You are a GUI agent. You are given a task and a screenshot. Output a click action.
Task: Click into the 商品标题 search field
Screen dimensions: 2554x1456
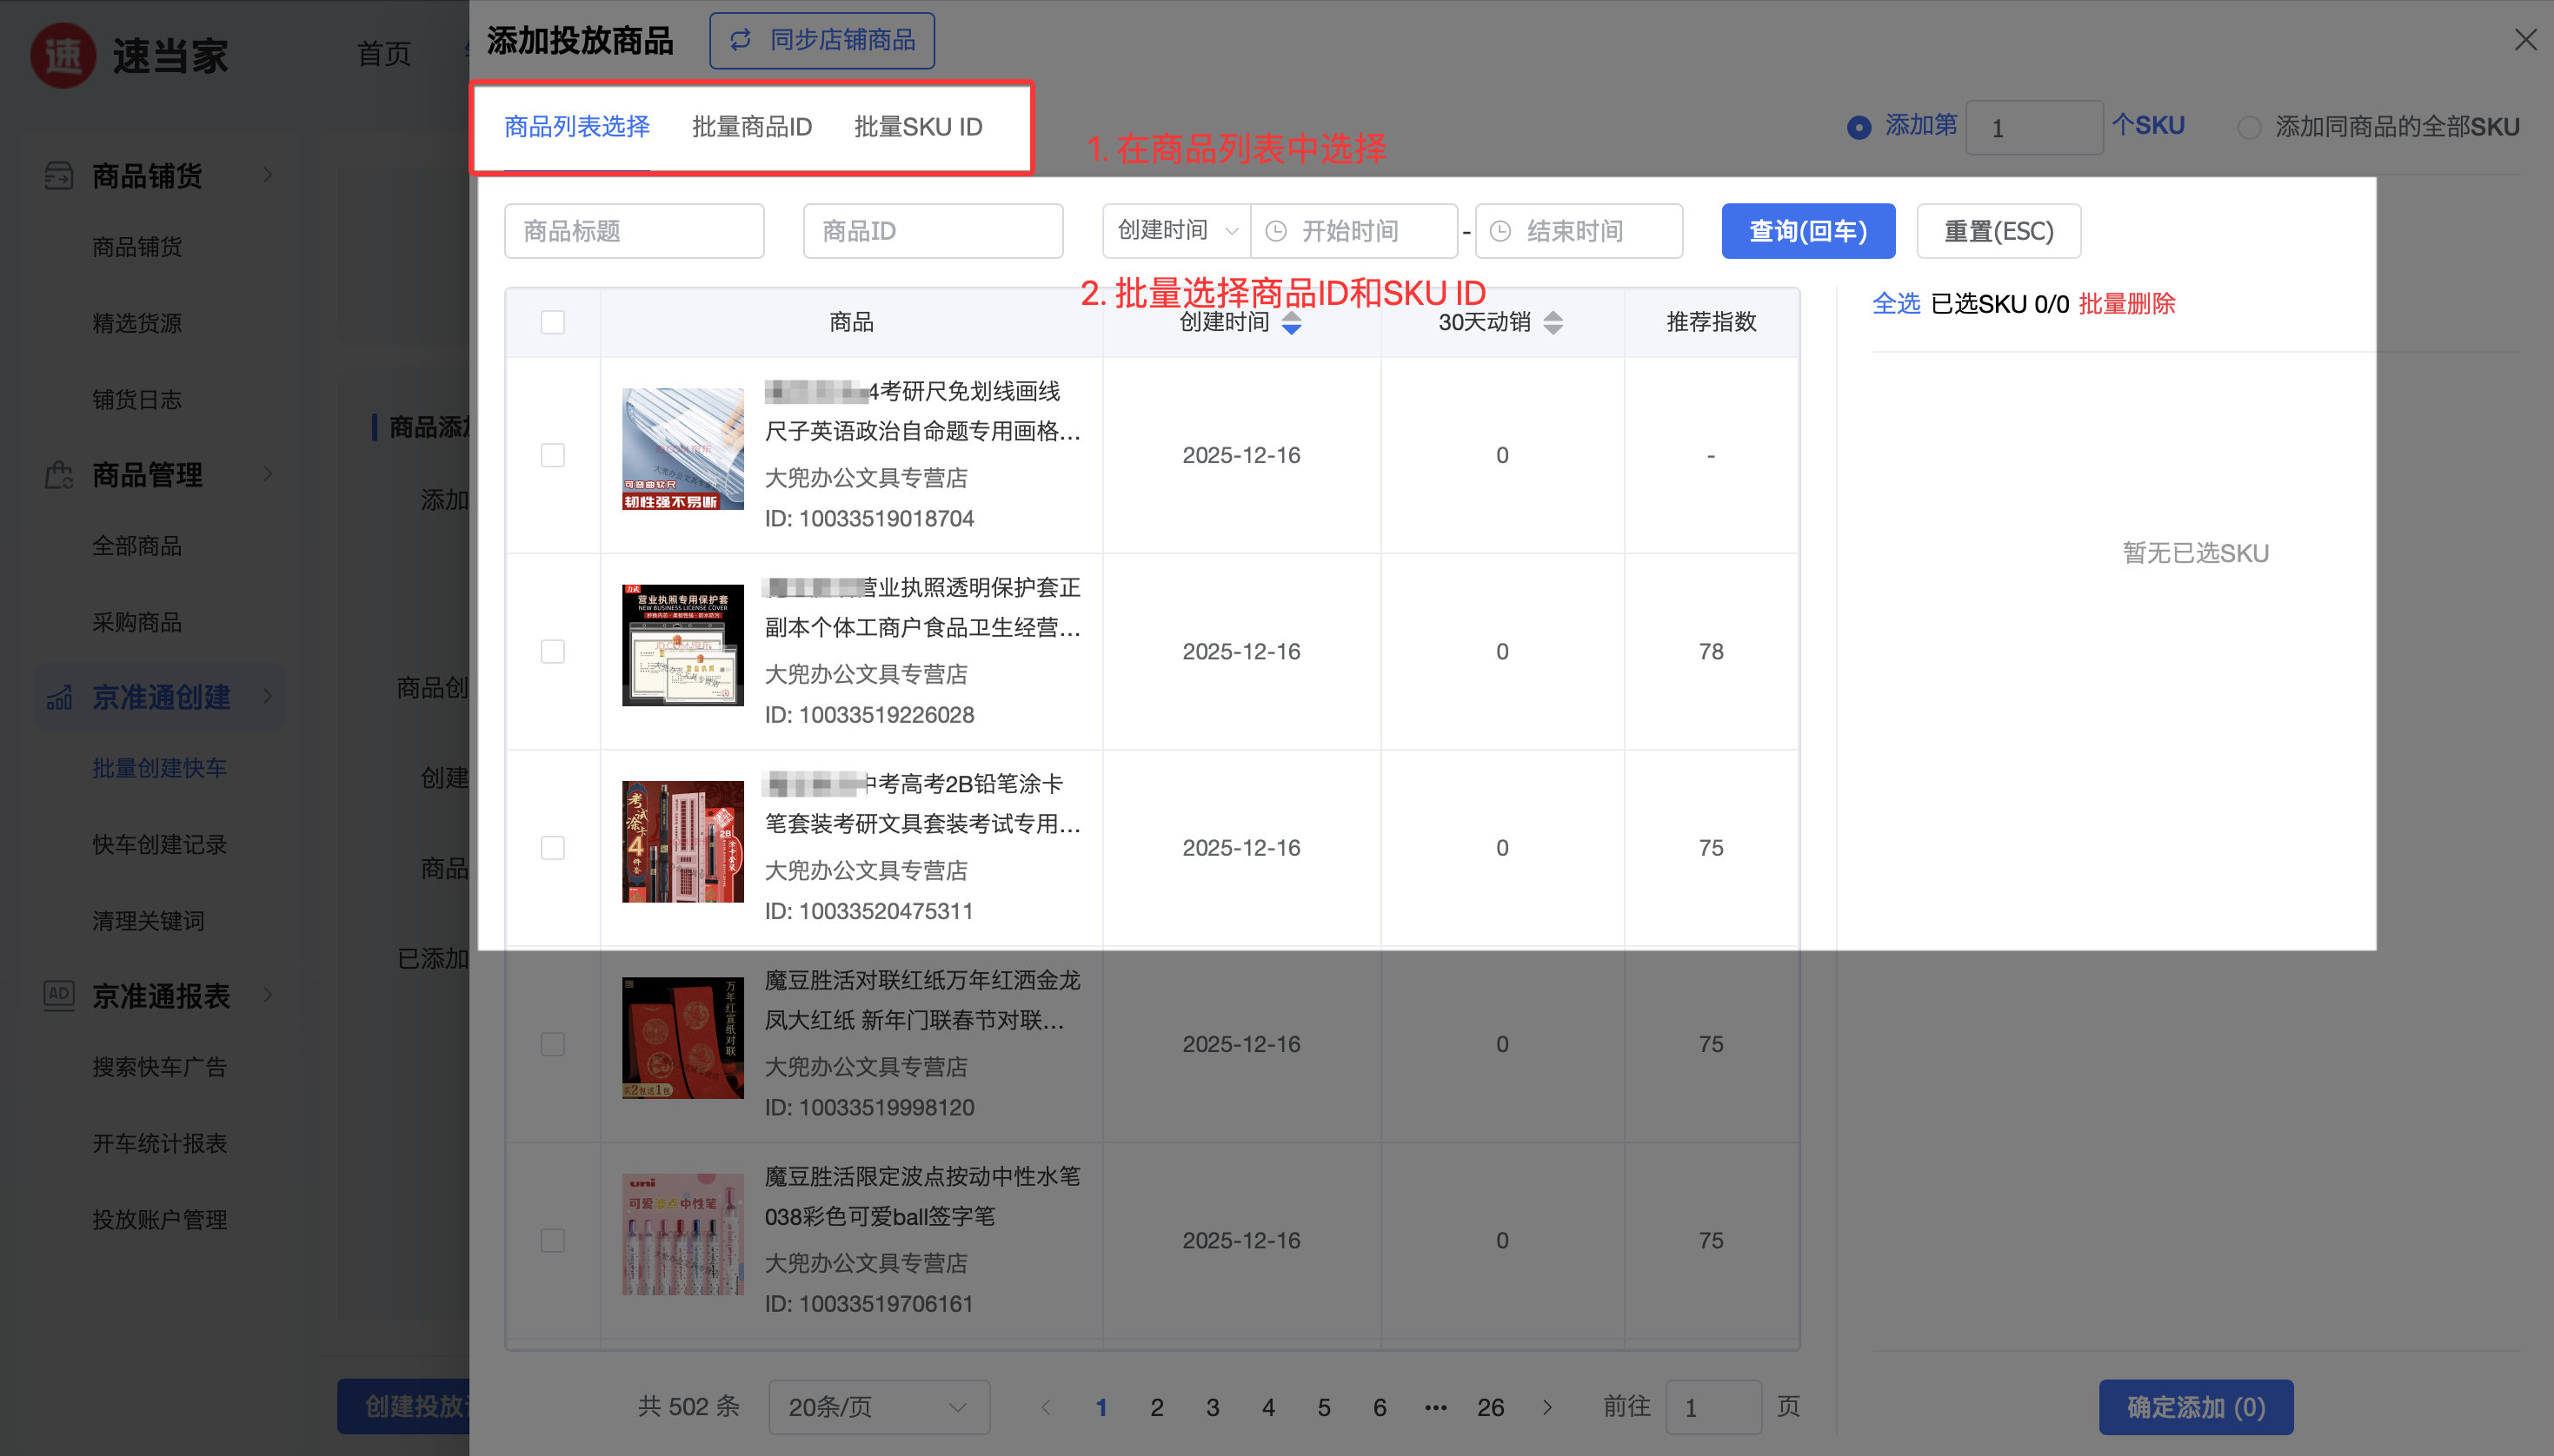point(635,231)
